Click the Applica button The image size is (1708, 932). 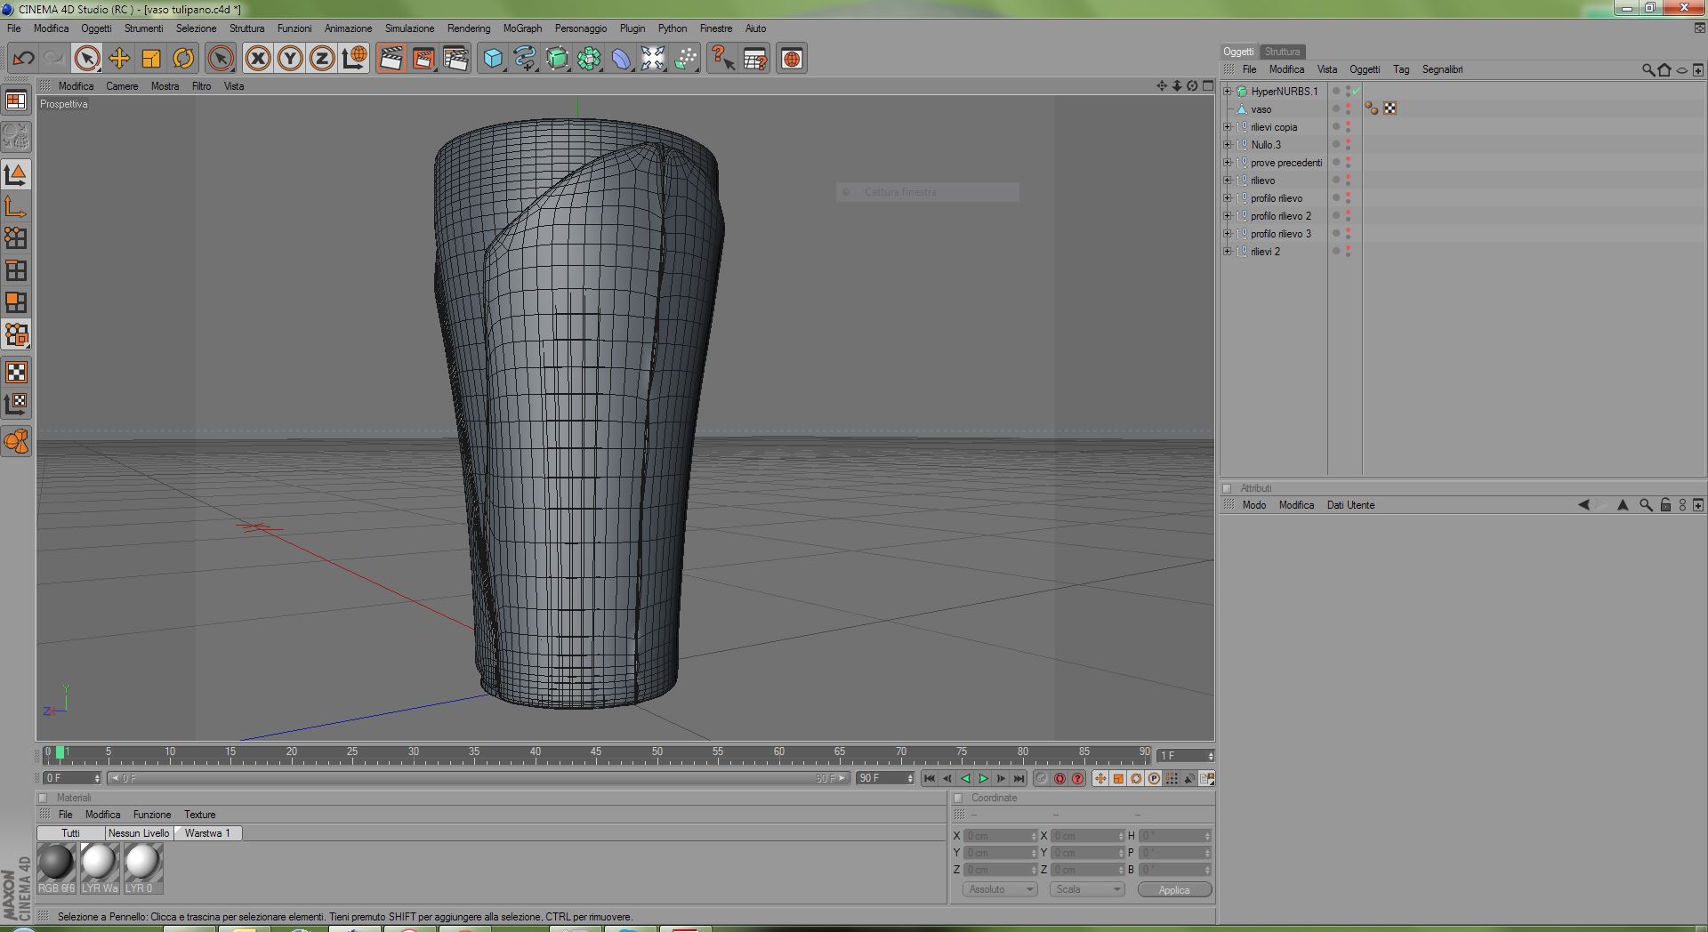coord(1173,890)
